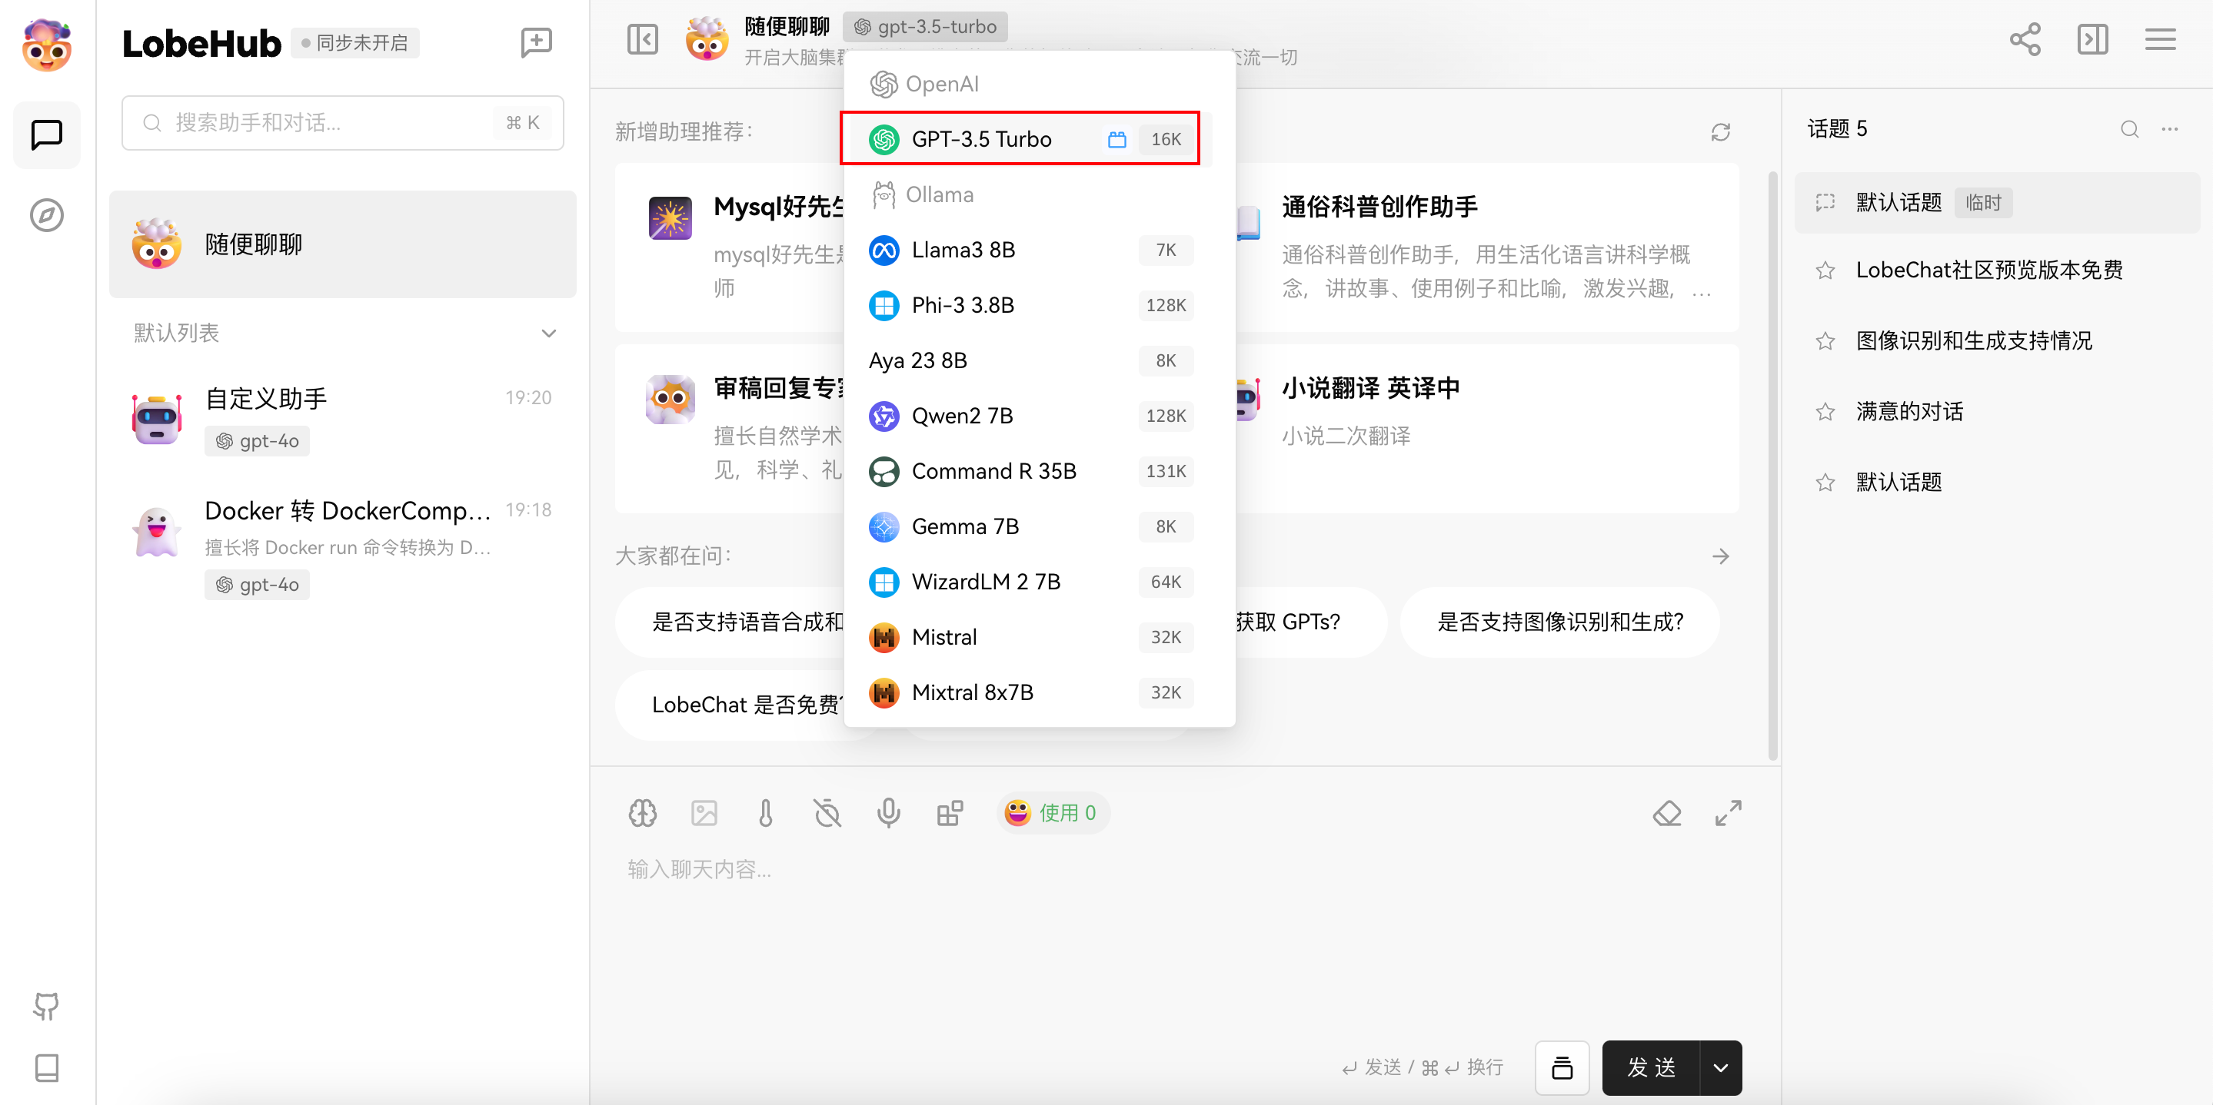Viewport: 2213px width, 1105px height.
Task: Click the LobeHub avatar logo
Action: point(46,45)
